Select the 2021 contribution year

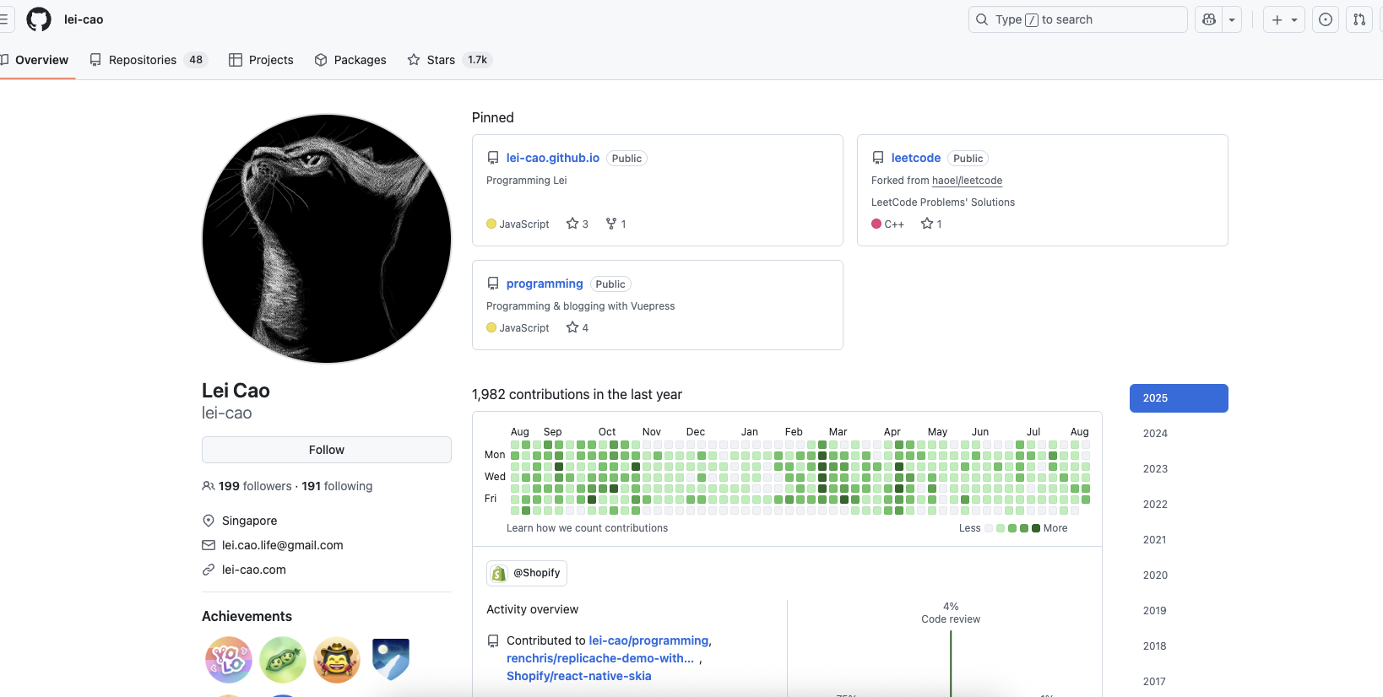click(x=1179, y=540)
